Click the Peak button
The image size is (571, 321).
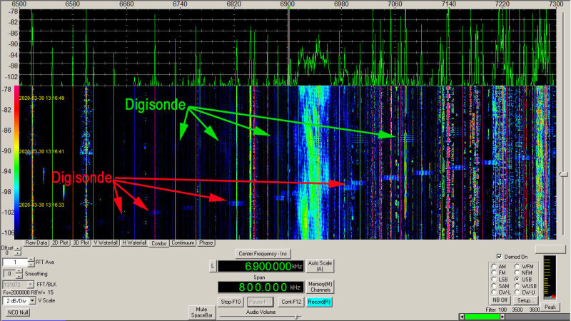(x=550, y=307)
